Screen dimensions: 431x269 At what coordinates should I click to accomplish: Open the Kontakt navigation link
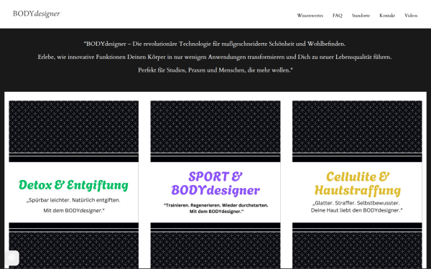pos(387,16)
